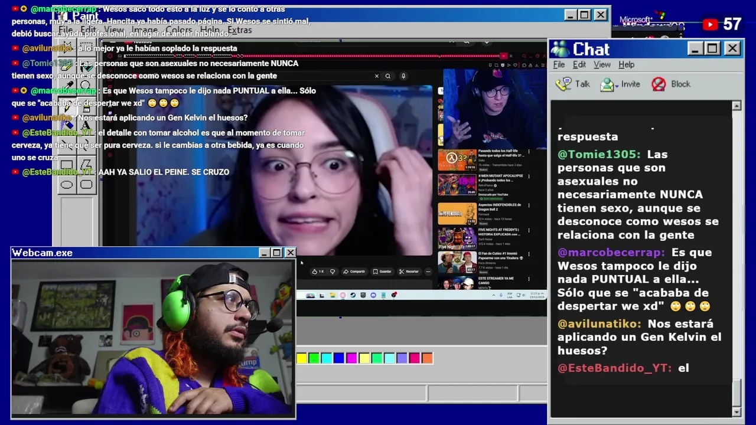The height and width of the screenshot is (425, 756).
Task: Select the Pencil tool in Paint toolbox
Action: click(67, 108)
